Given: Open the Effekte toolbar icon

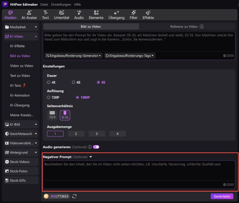Looking at the screenshot, I should (148, 15).
